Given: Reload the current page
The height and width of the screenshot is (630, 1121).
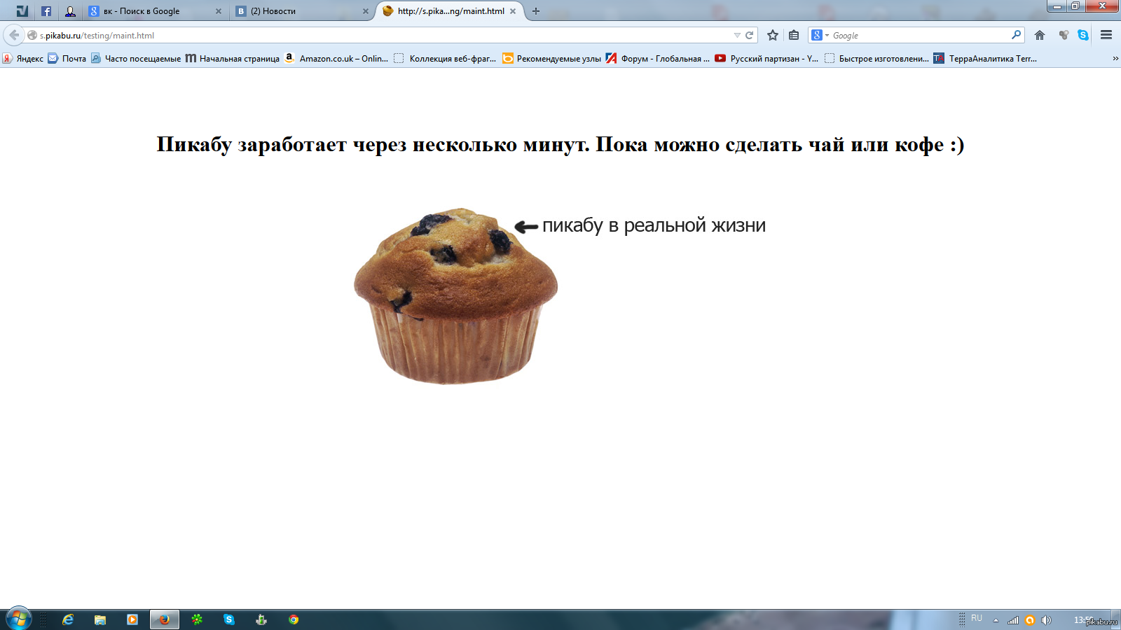Looking at the screenshot, I should pos(749,35).
